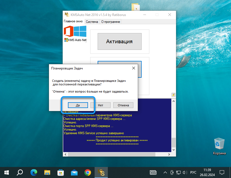The height and width of the screenshot is (178, 231).
Task: Open Microsoft Store from taskbar
Action: point(61,172)
